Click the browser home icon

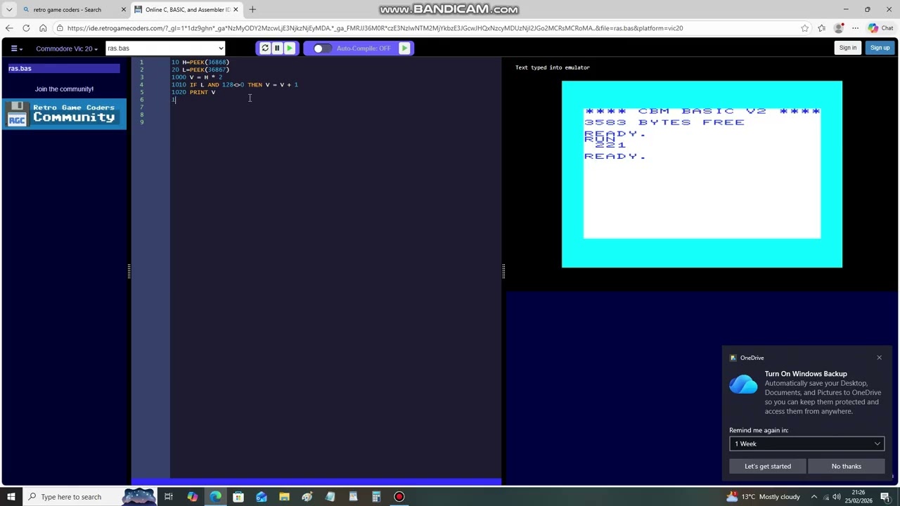tap(43, 28)
